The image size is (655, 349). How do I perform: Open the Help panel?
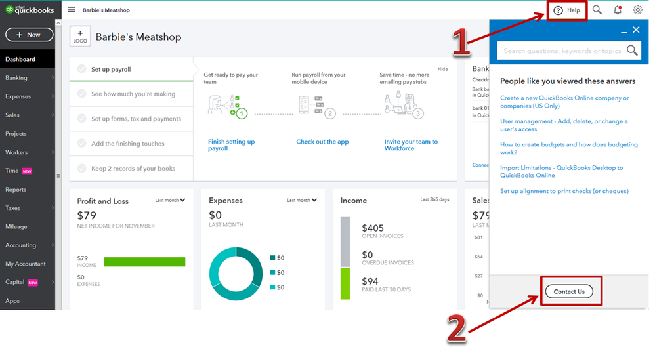[x=567, y=10]
